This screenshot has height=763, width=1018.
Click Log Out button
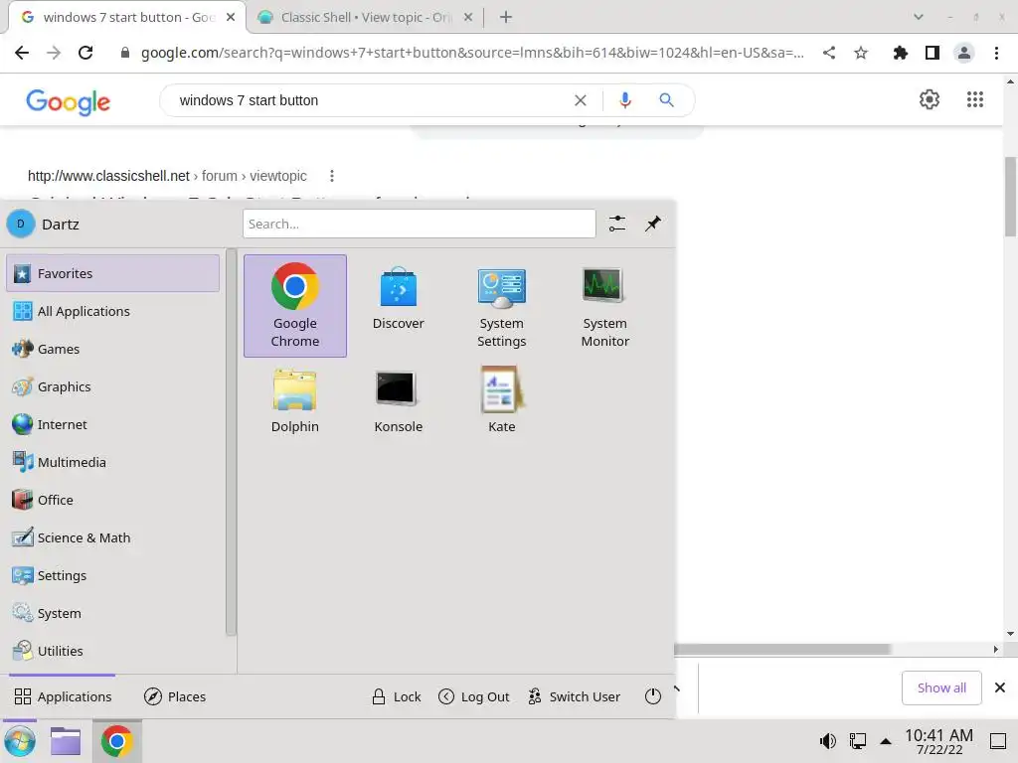(474, 696)
